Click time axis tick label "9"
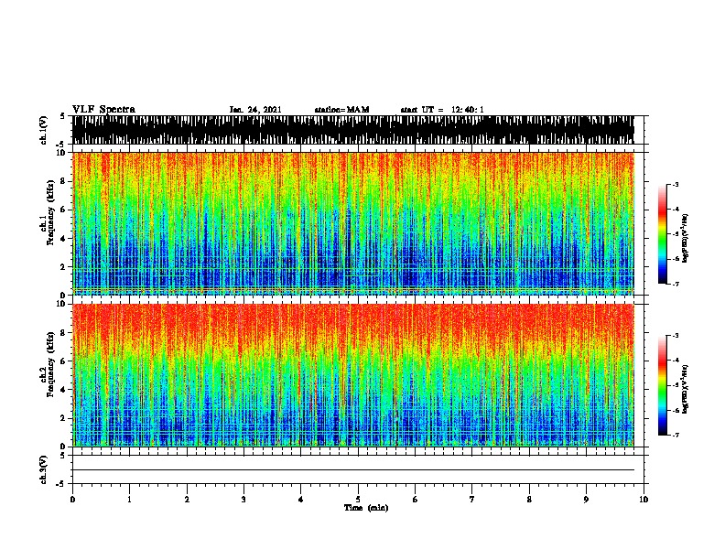Viewport: 725px width, 560px height. pyautogui.click(x=586, y=499)
